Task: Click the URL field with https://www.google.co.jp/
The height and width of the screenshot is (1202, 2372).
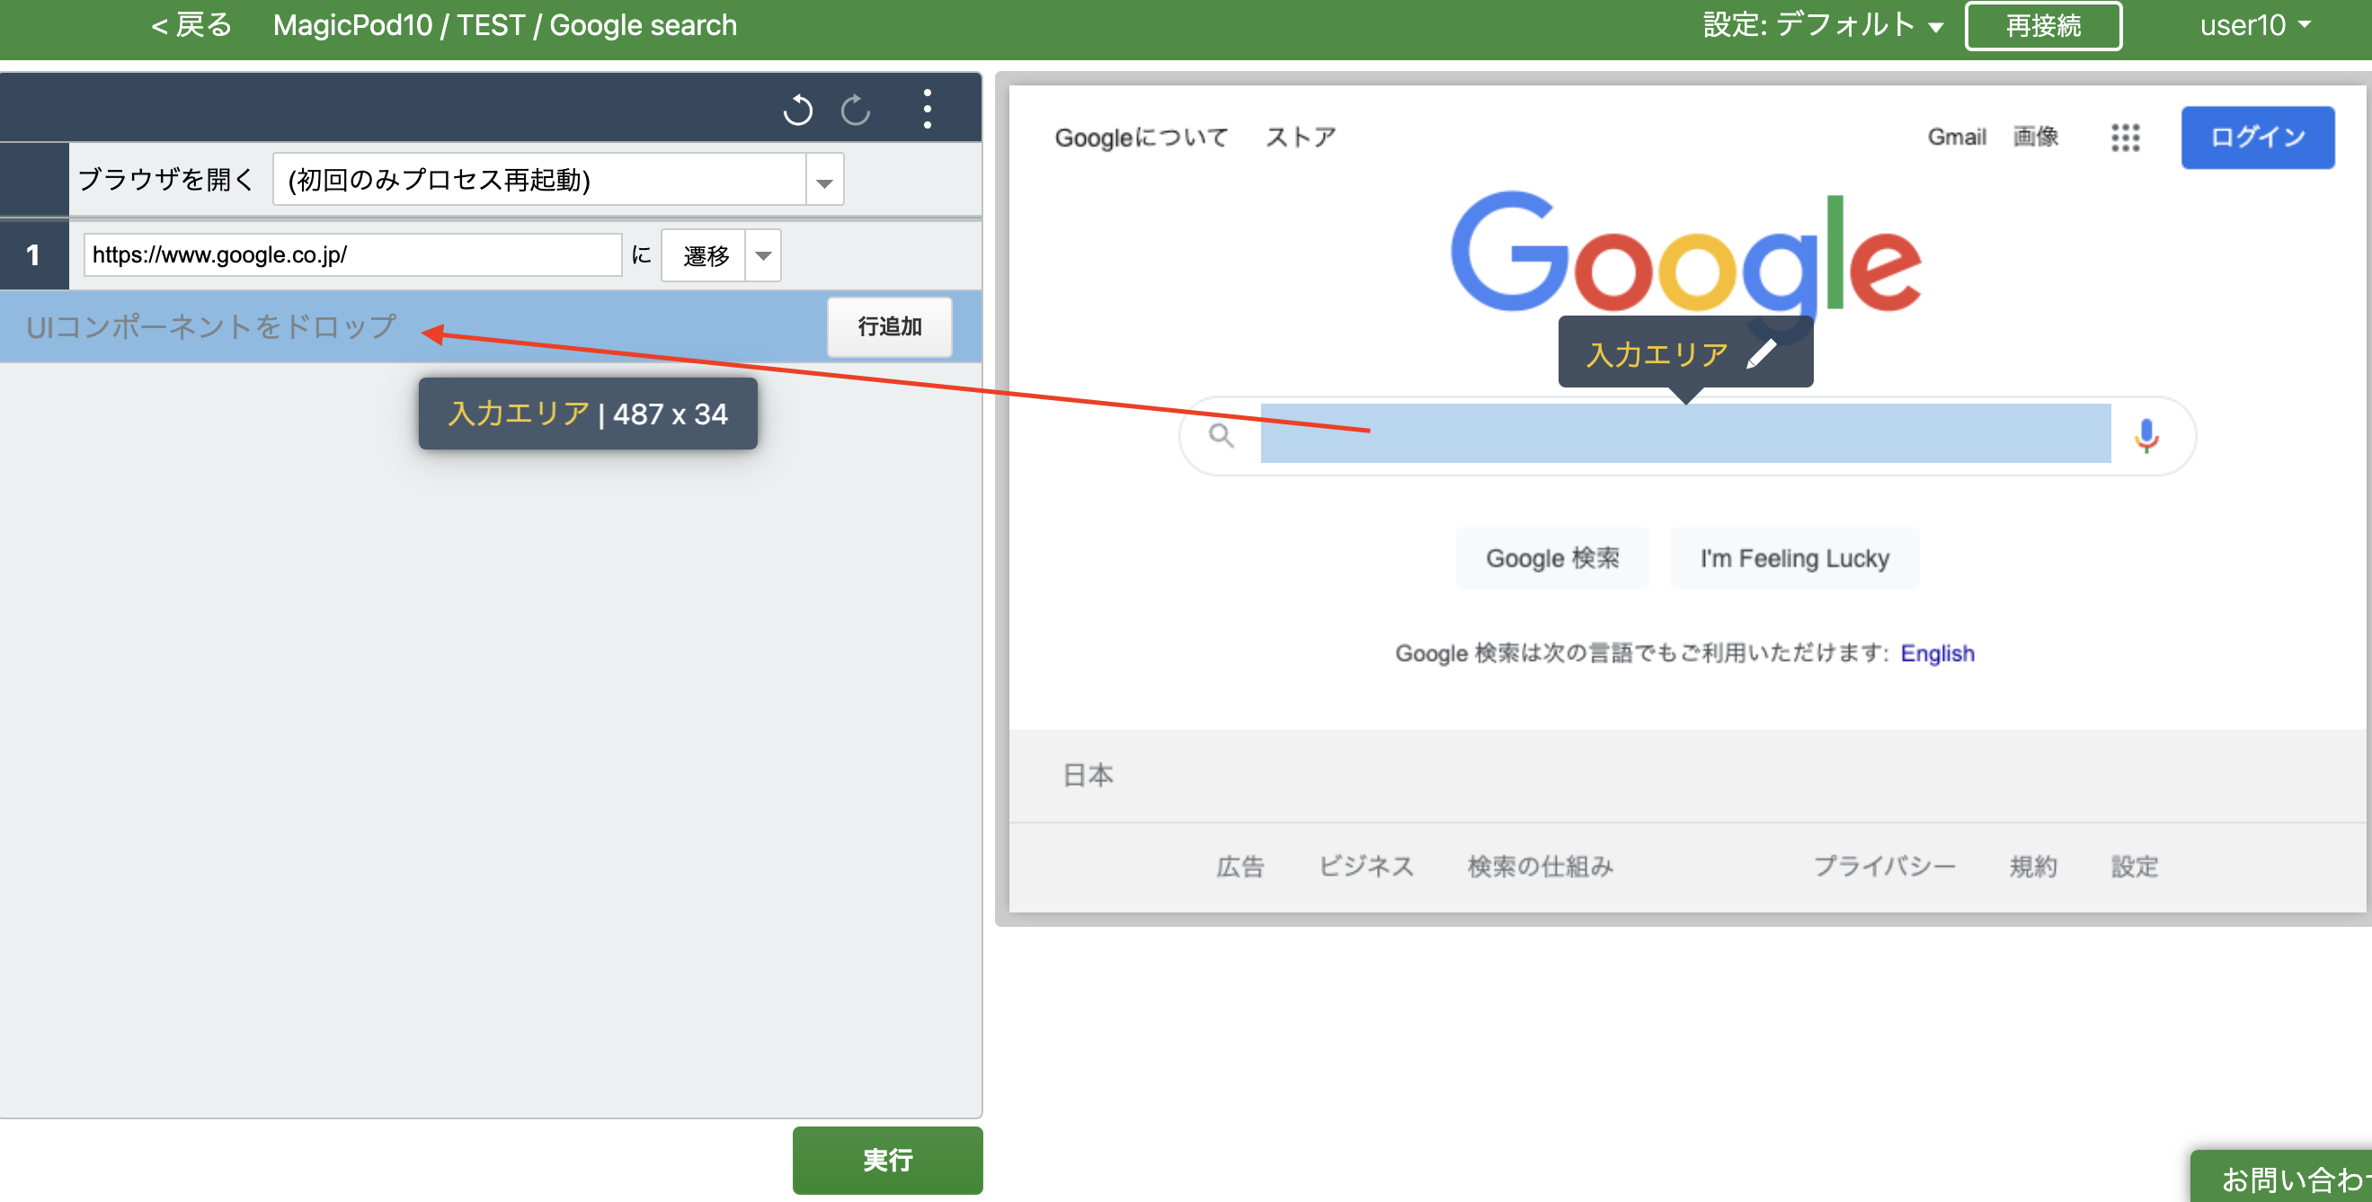Action: click(352, 255)
